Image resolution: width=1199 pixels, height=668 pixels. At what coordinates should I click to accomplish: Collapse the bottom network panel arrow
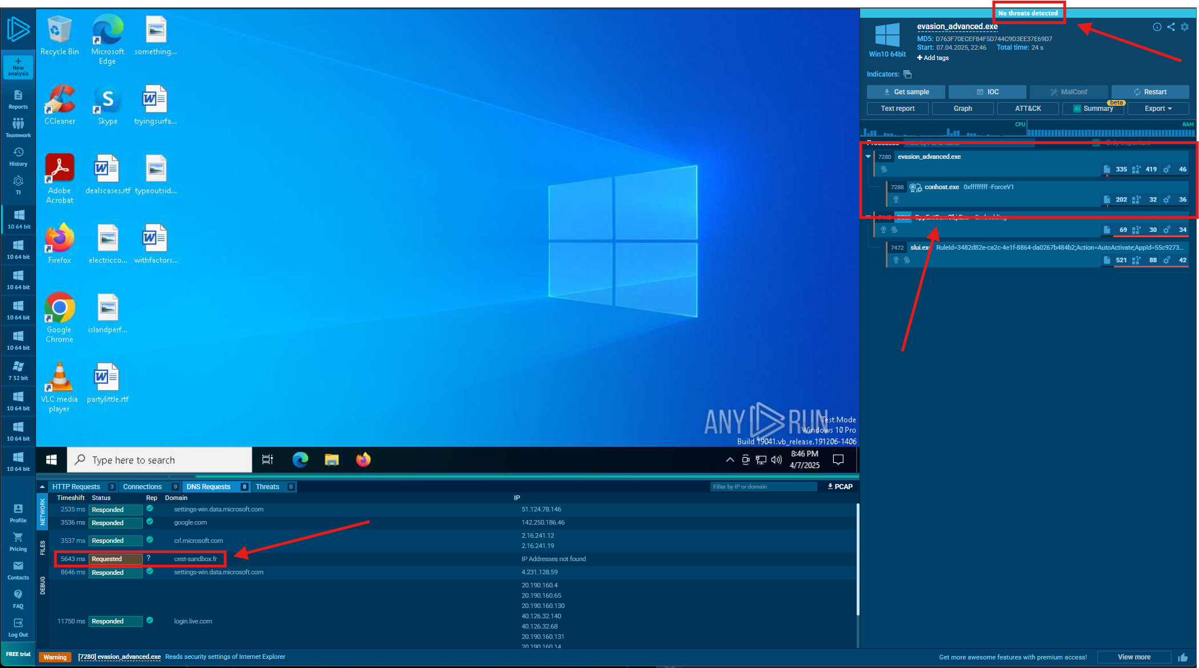pos(42,487)
